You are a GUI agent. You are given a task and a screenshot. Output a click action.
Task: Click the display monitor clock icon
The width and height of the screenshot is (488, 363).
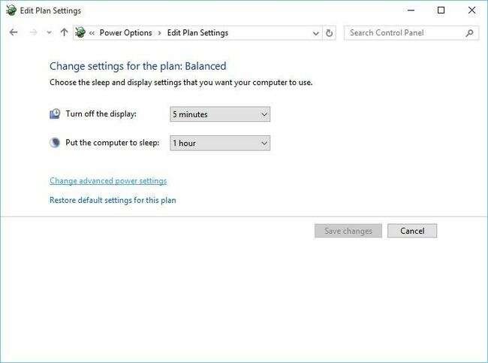tap(55, 113)
